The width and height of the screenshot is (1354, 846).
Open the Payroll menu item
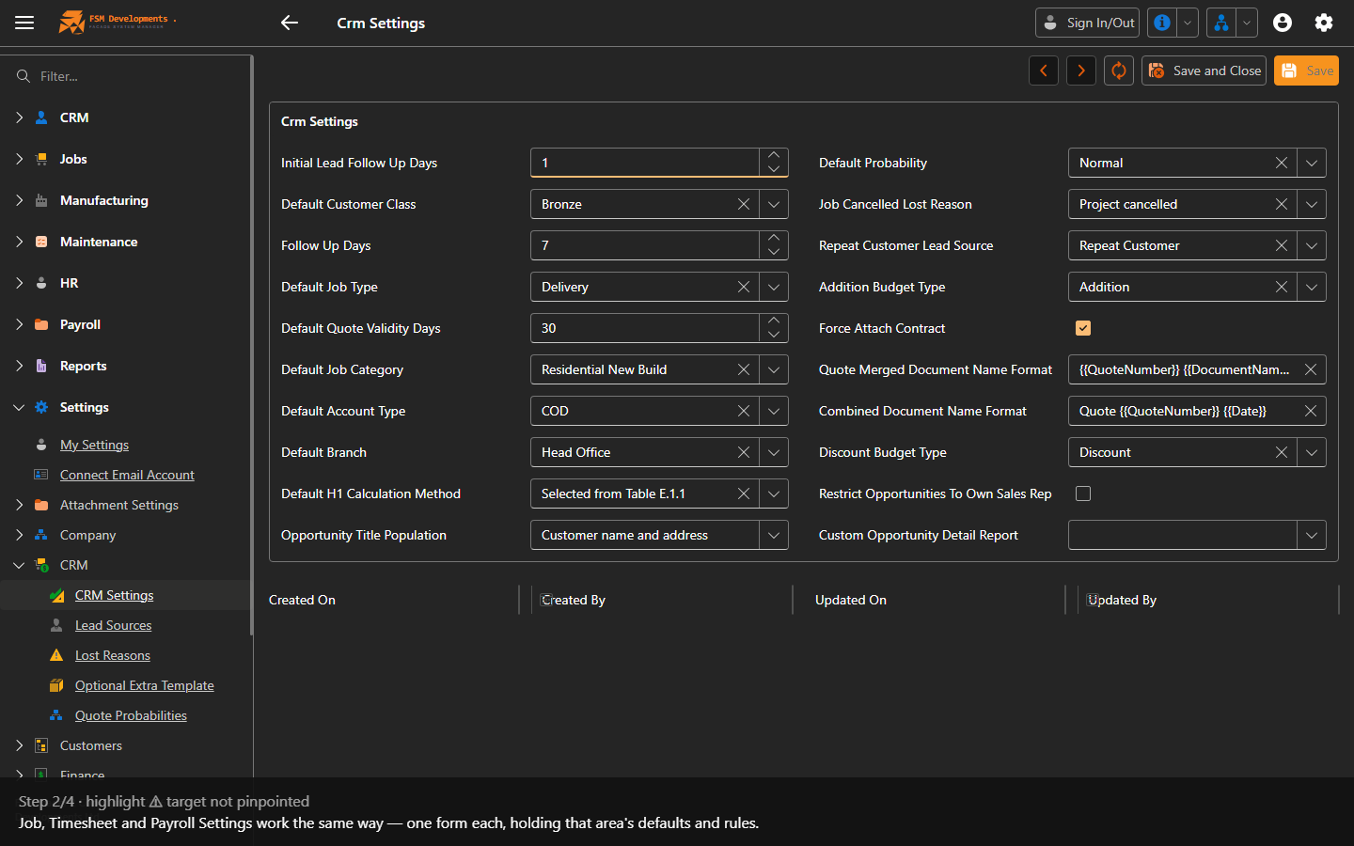click(80, 324)
